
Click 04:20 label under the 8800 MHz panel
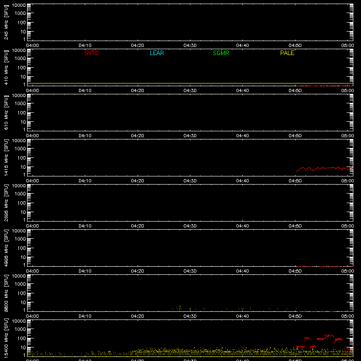138,316
